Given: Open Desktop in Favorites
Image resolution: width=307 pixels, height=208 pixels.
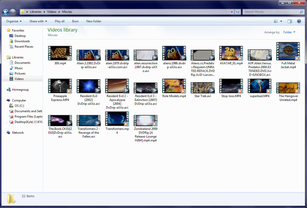Looking at the screenshot, I should 17,36.
